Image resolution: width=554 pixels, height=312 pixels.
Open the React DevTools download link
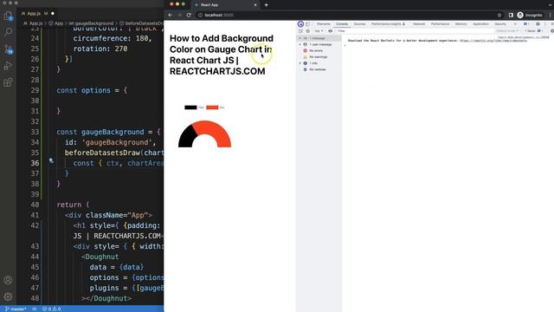(x=493, y=41)
